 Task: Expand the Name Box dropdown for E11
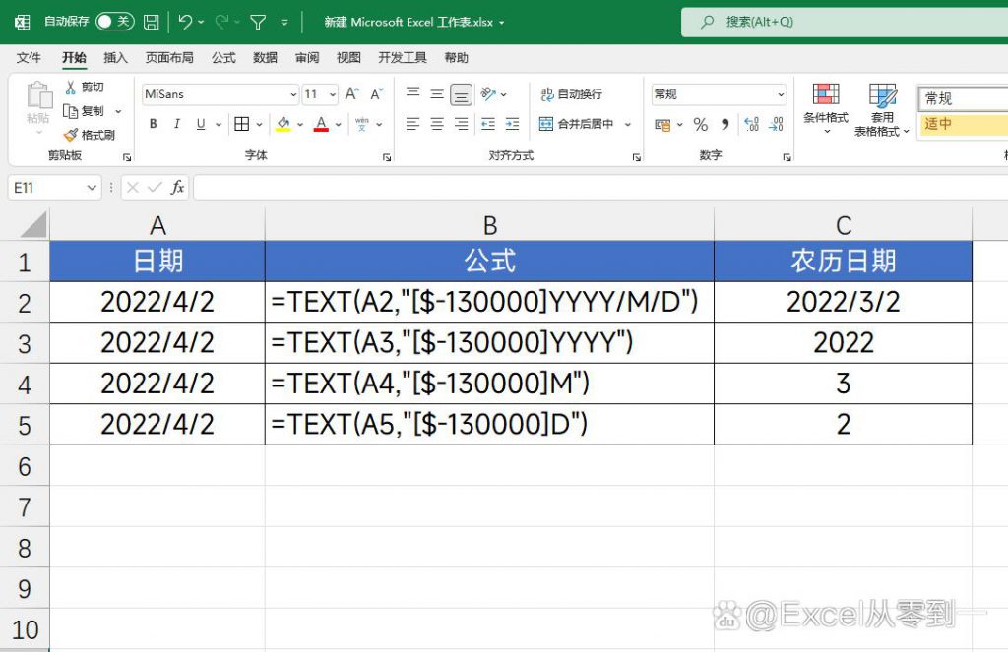click(x=93, y=187)
